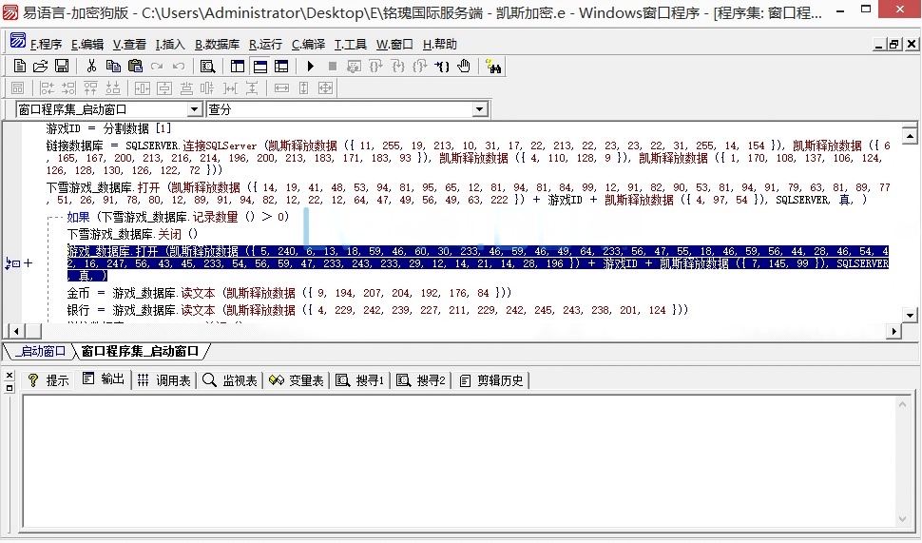Open the I.插入 menu

point(170,44)
